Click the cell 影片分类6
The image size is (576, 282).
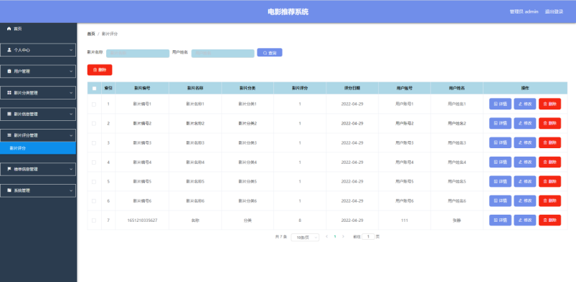coord(247,201)
